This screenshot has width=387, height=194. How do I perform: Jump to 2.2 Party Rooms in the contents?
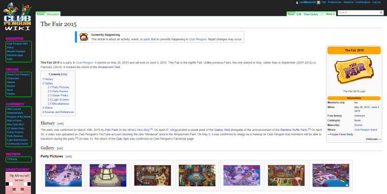(x=58, y=91)
